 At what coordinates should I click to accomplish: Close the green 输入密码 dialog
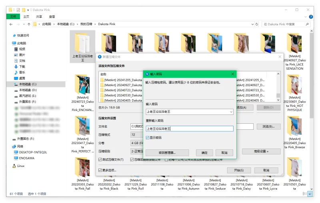point(232,74)
